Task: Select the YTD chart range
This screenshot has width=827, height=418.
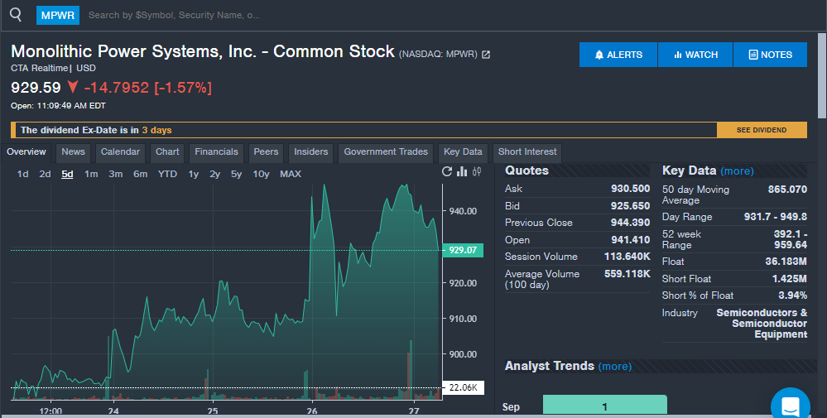Action: pyautogui.click(x=167, y=174)
